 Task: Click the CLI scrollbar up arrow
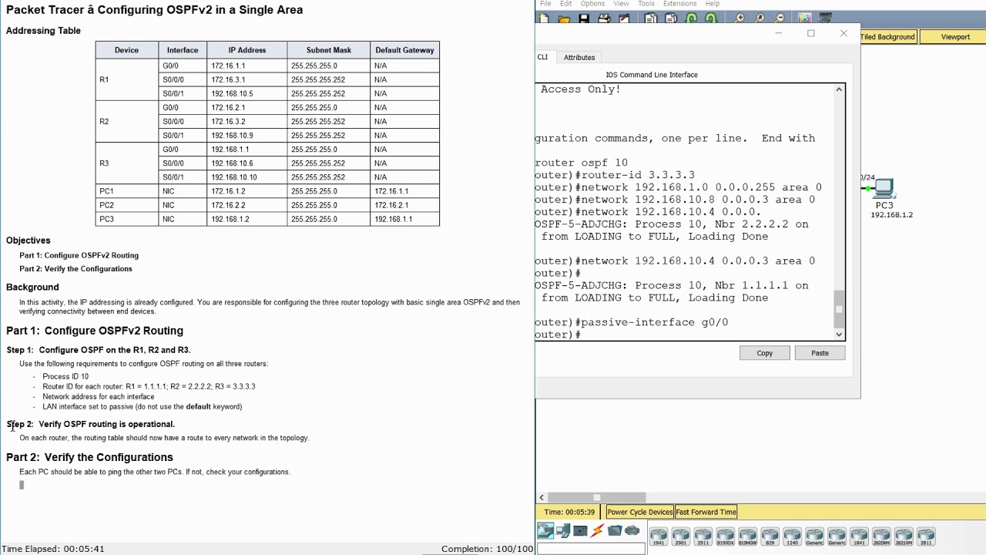click(839, 90)
